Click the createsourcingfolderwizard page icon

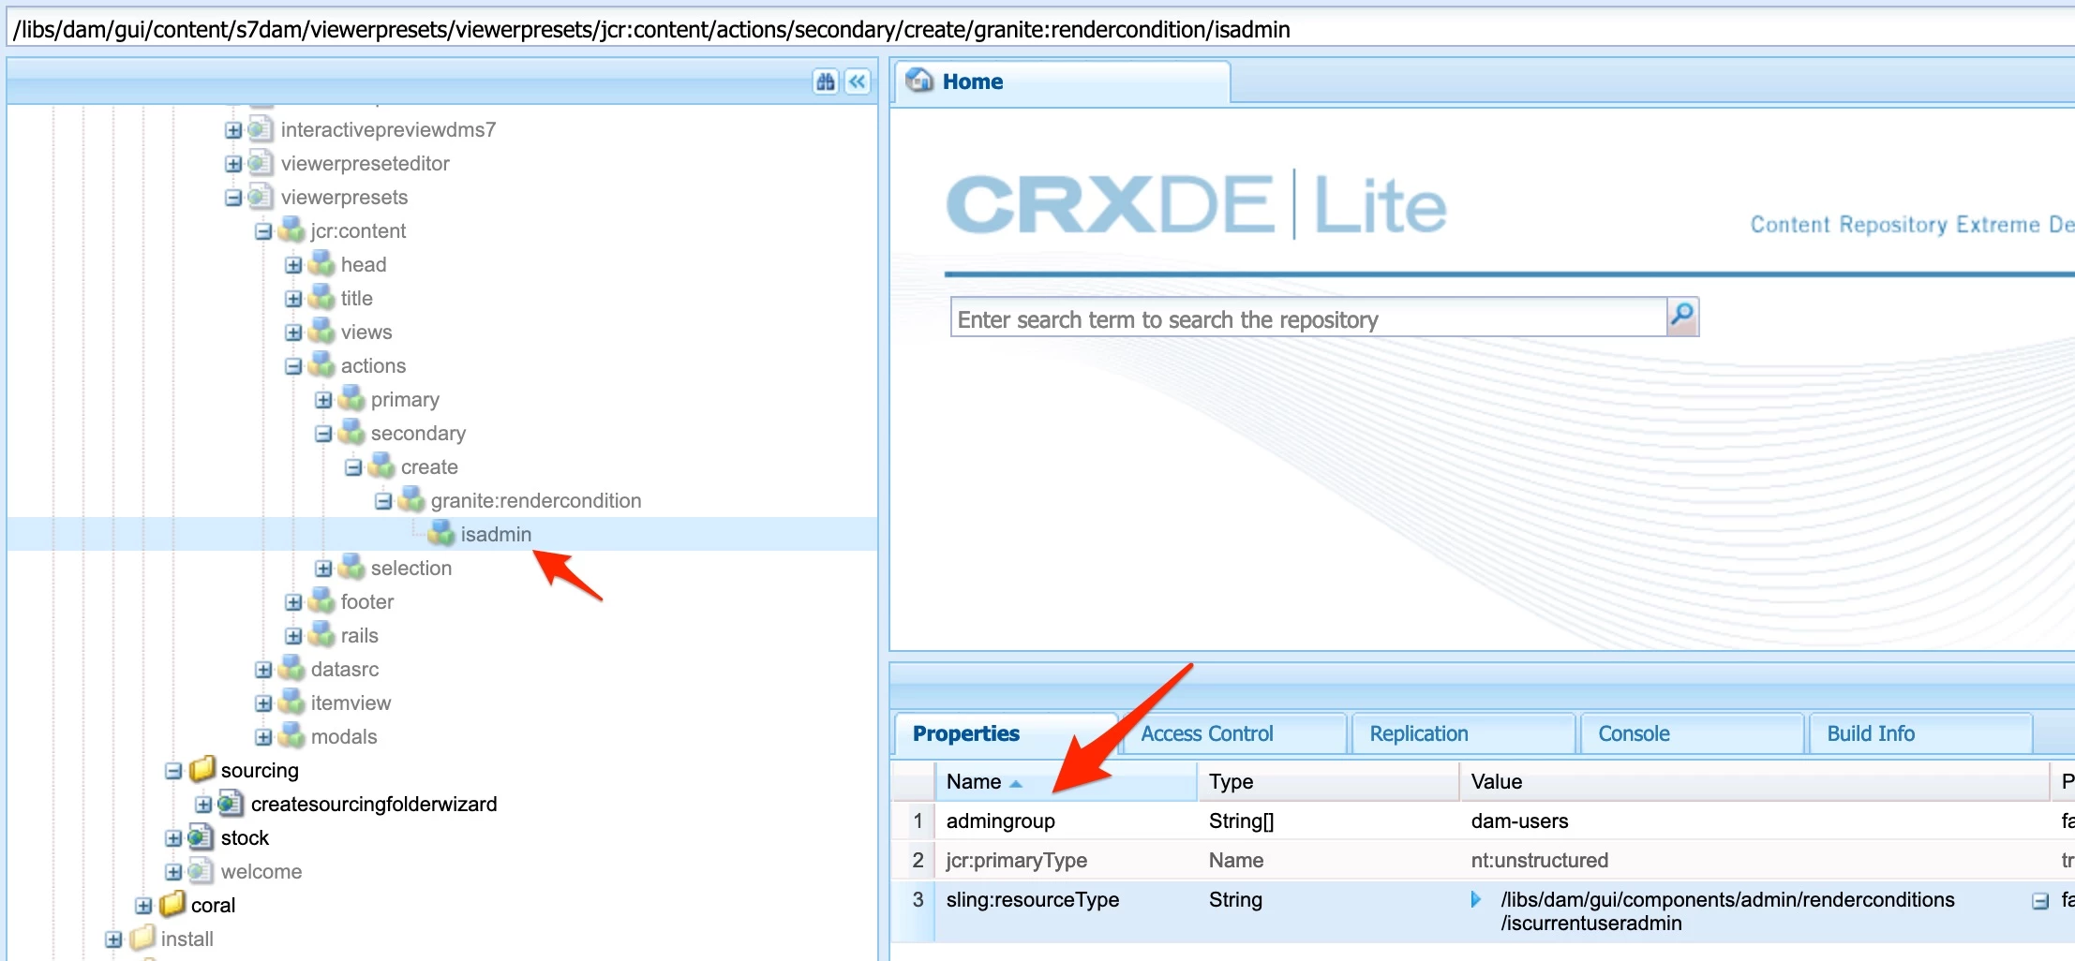pos(231,804)
